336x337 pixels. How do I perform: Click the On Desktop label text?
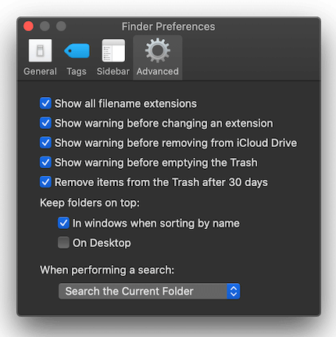pyautogui.click(x=102, y=243)
